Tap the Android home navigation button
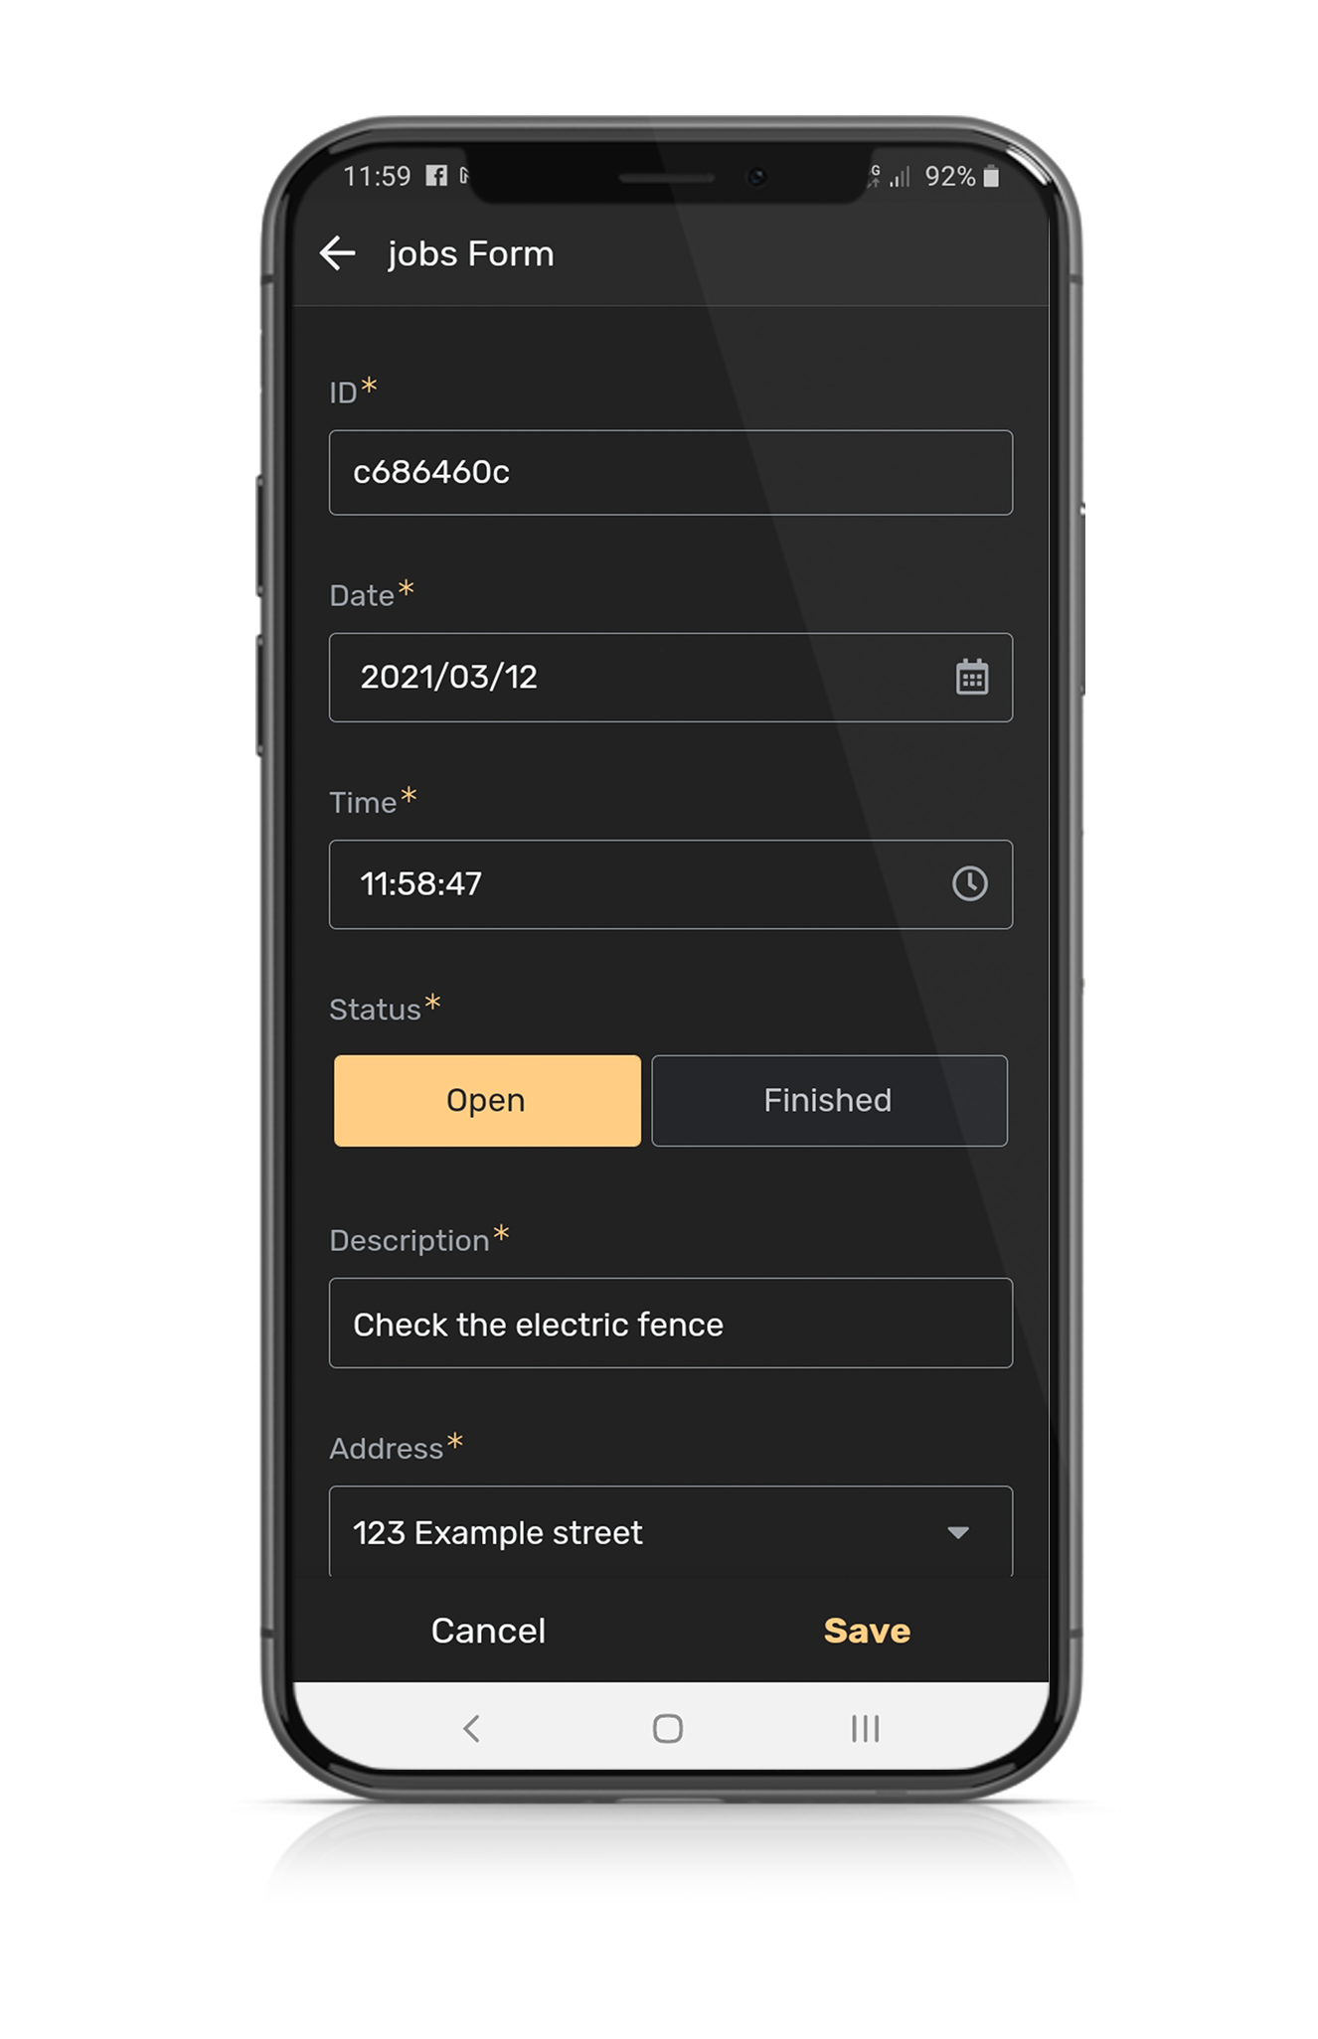Image resolution: width=1318 pixels, height=2039 pixels. 667,1728
